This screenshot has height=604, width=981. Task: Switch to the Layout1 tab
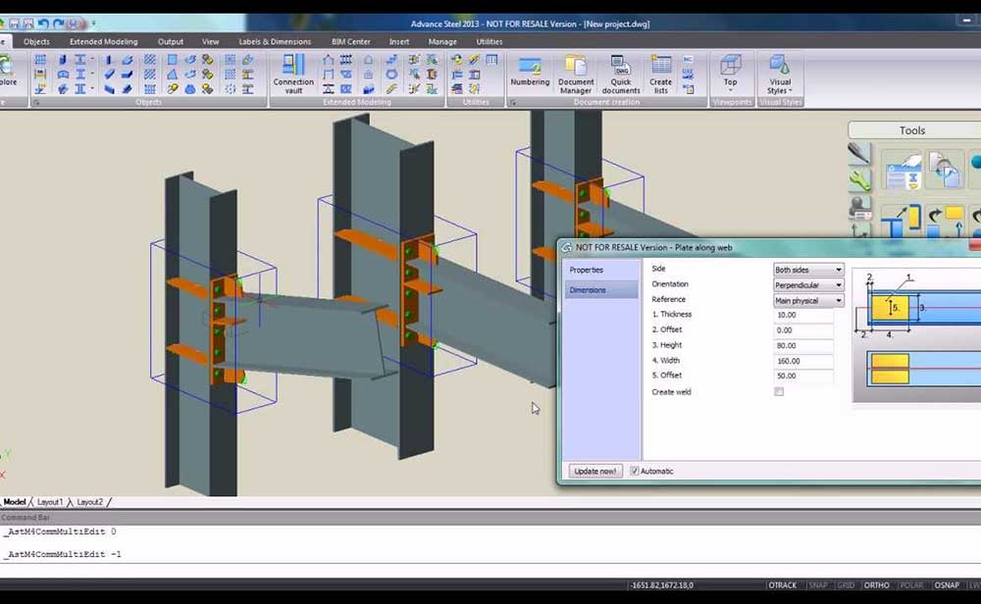[50, 502]
